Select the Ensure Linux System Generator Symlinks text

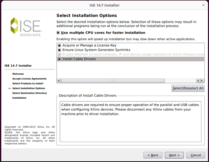pos(96,50)
